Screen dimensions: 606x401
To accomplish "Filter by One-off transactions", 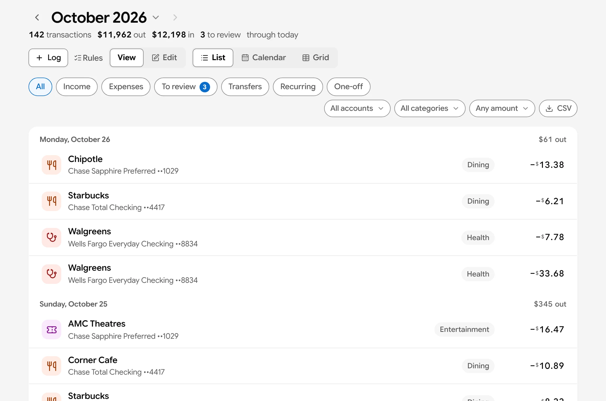I will [349, 87].
